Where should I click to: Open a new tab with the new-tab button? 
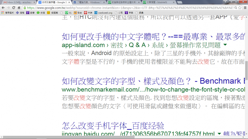point(179,2)
